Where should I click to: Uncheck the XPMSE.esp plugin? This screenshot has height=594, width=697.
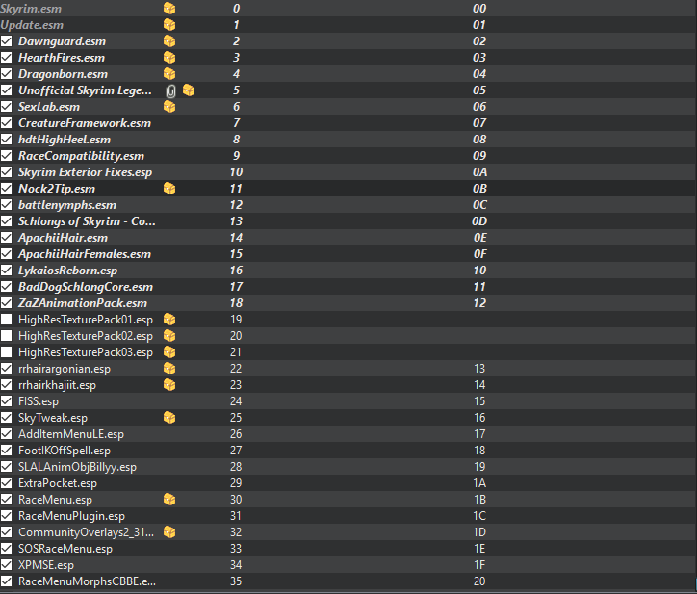(6, 565)
